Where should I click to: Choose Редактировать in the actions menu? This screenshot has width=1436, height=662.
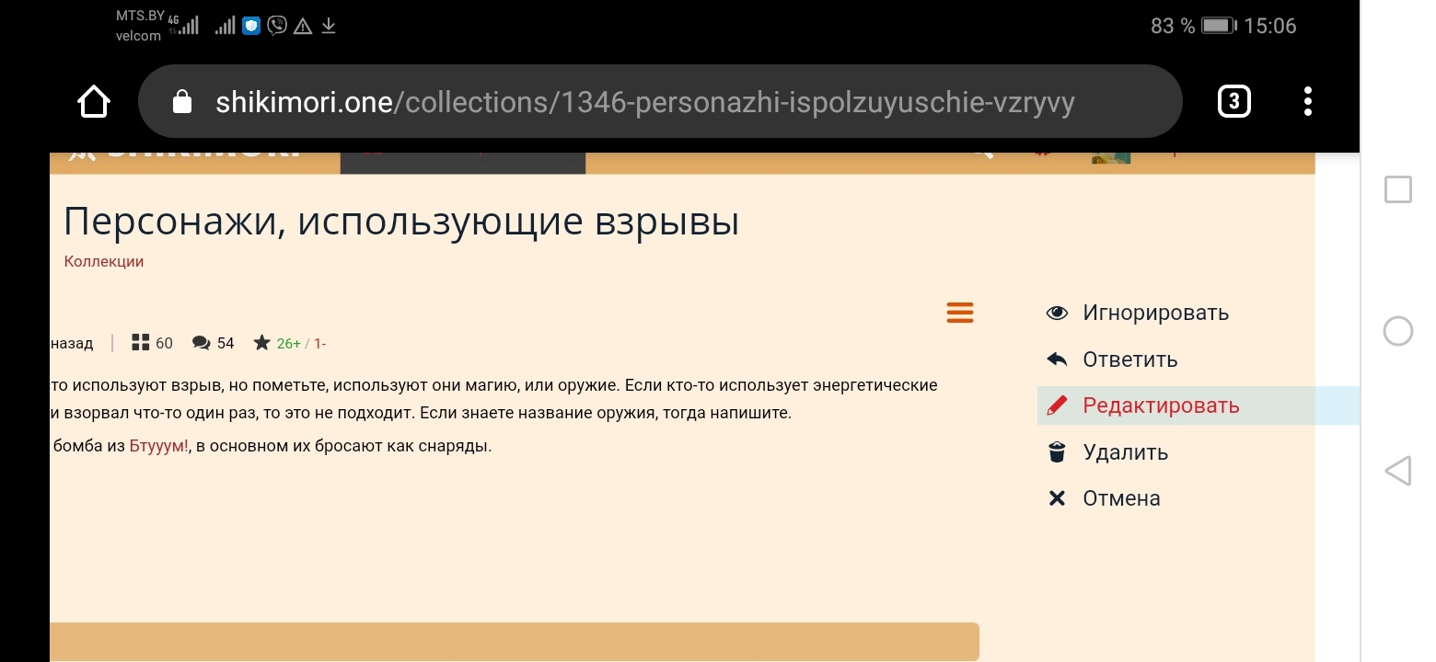[1160, 405]
